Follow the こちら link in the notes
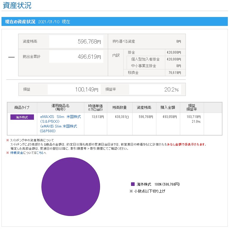232x230 pixels. (x=40, y=153)
